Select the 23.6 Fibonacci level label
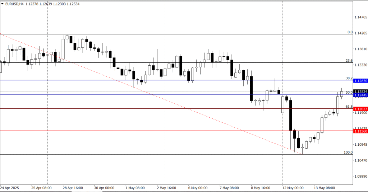This screenshot has height=192, width=368. pyautogui.click(x=349, y=61)
